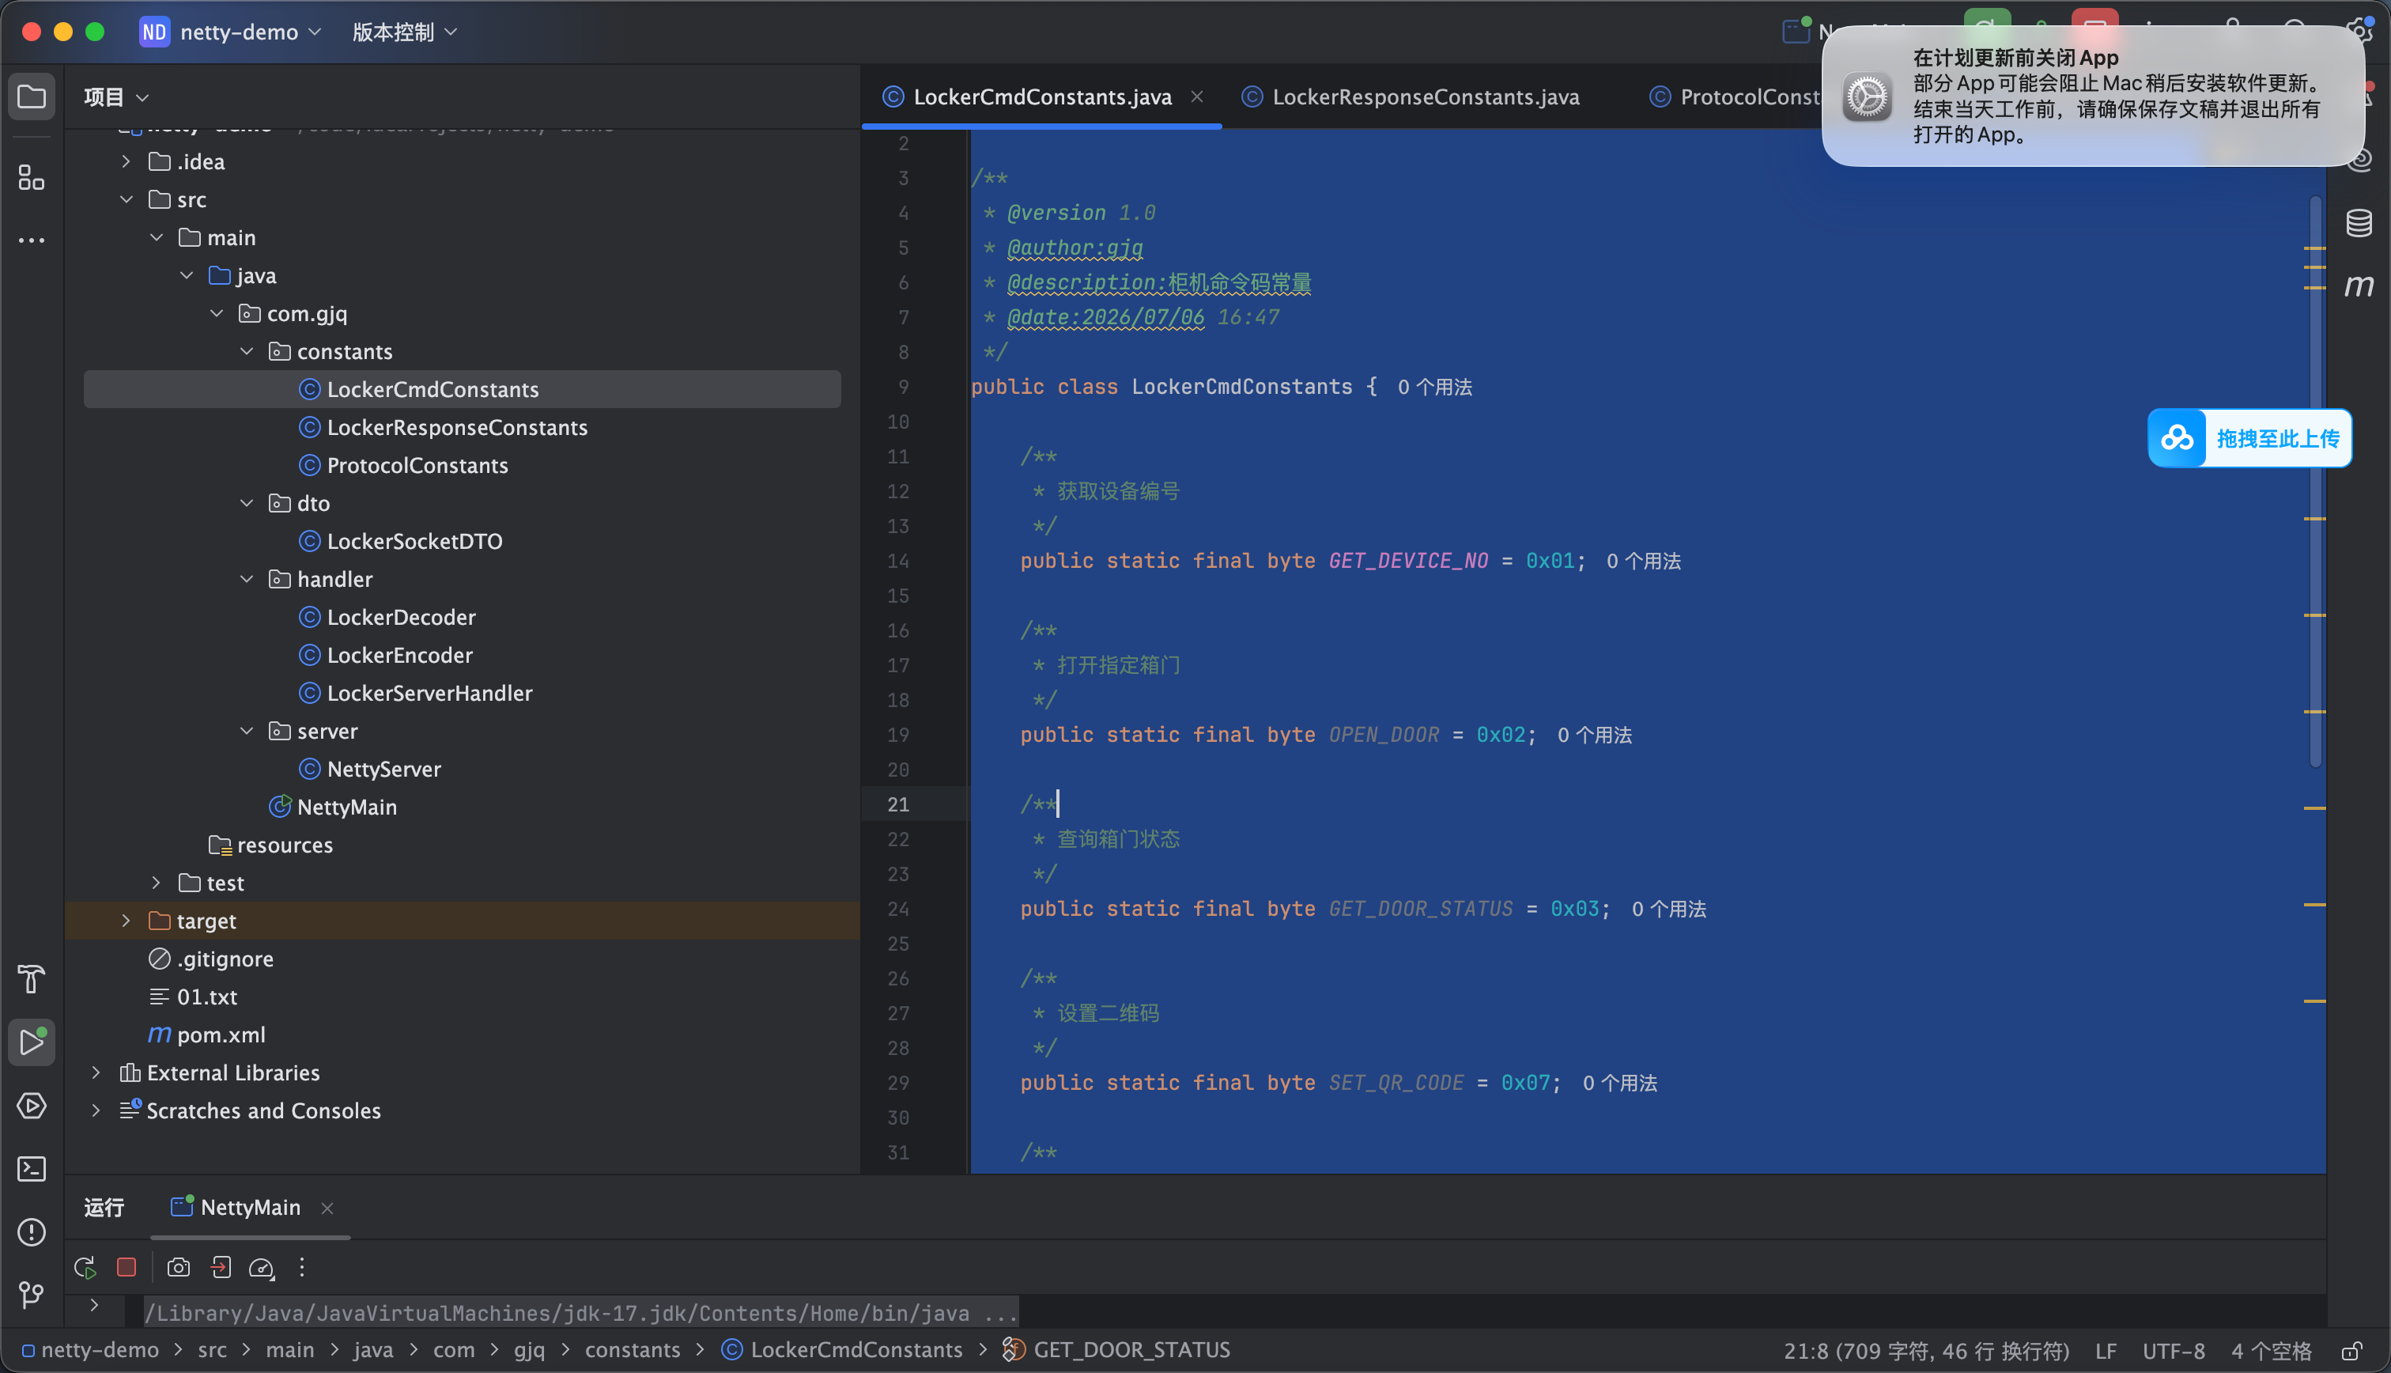2391x1373 pixels.
Task: Expand the test folder
Action: click(x=157, y=883)
